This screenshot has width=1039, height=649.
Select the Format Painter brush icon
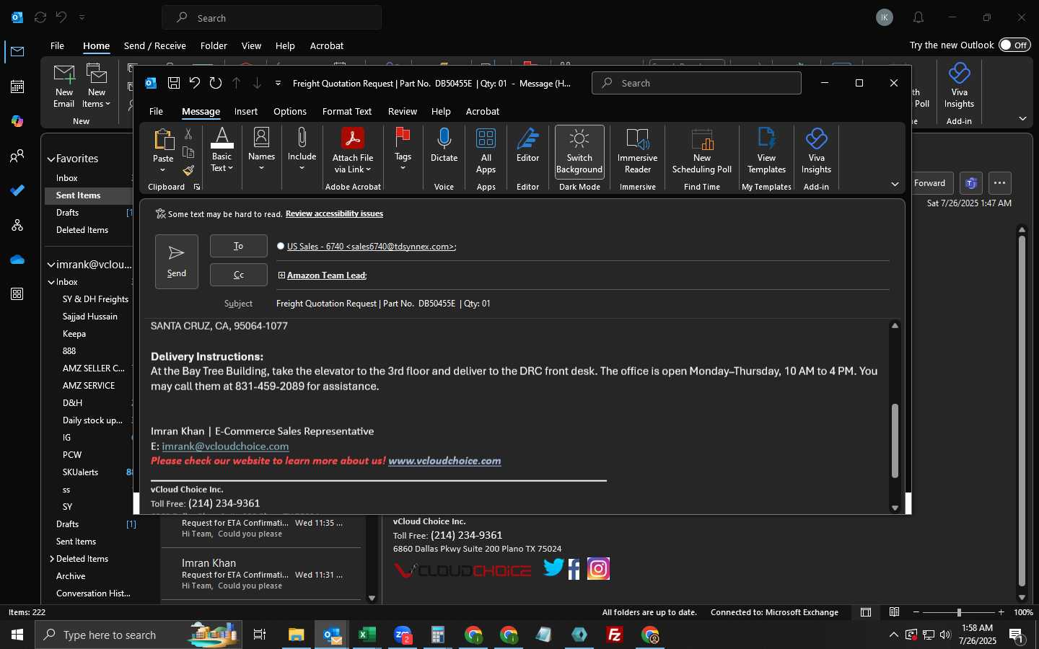coord(188,170)
